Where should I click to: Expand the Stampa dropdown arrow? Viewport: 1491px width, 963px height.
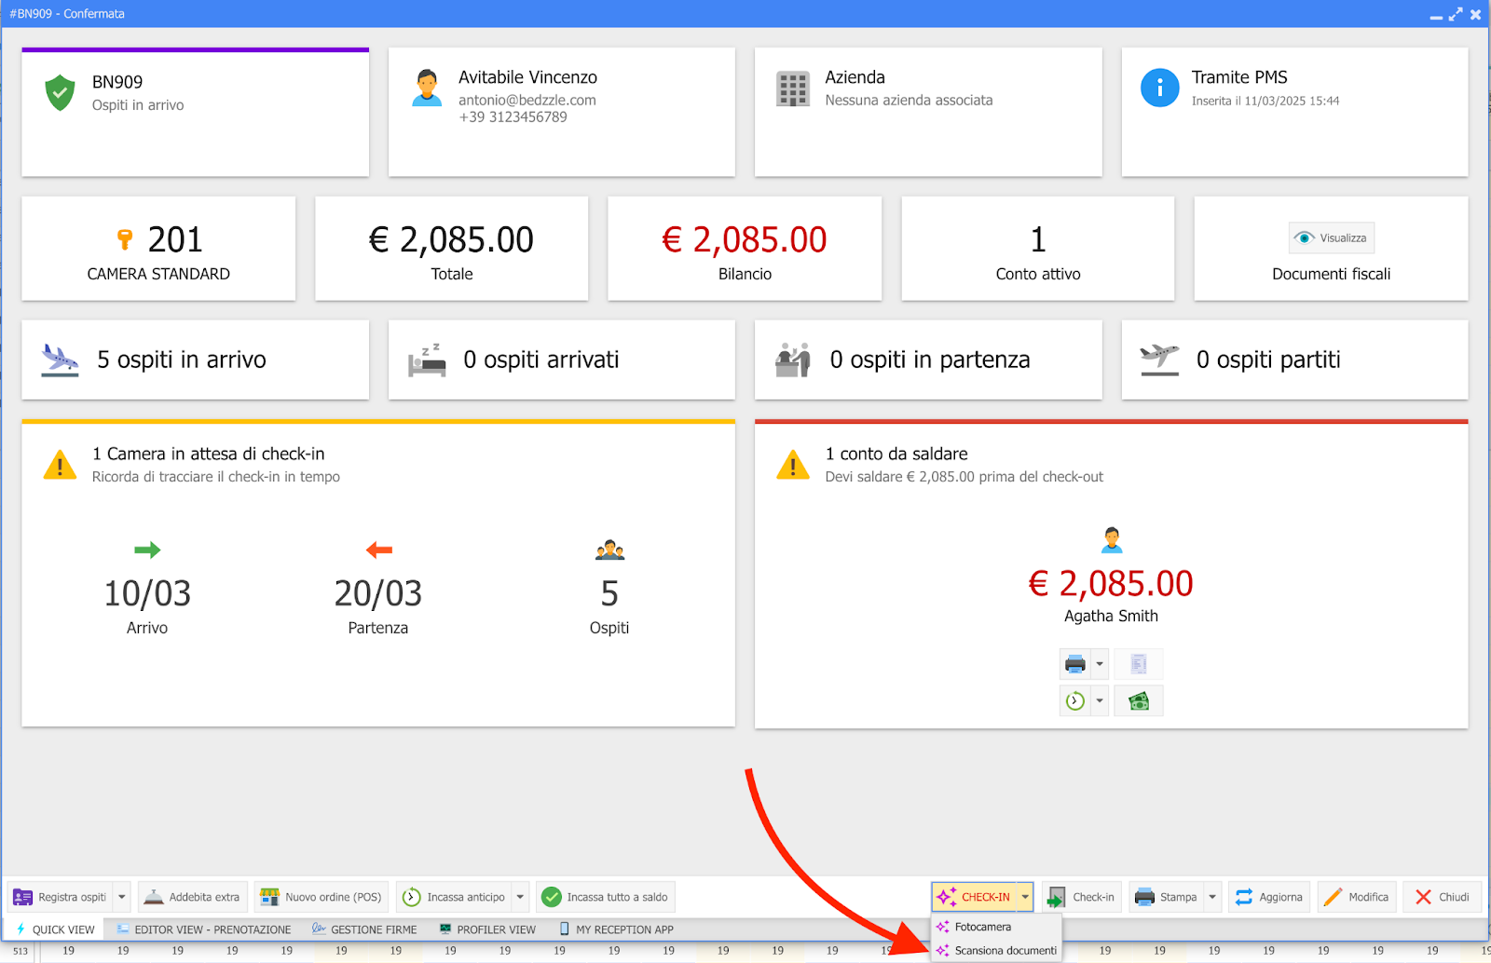pos(1212,897)
